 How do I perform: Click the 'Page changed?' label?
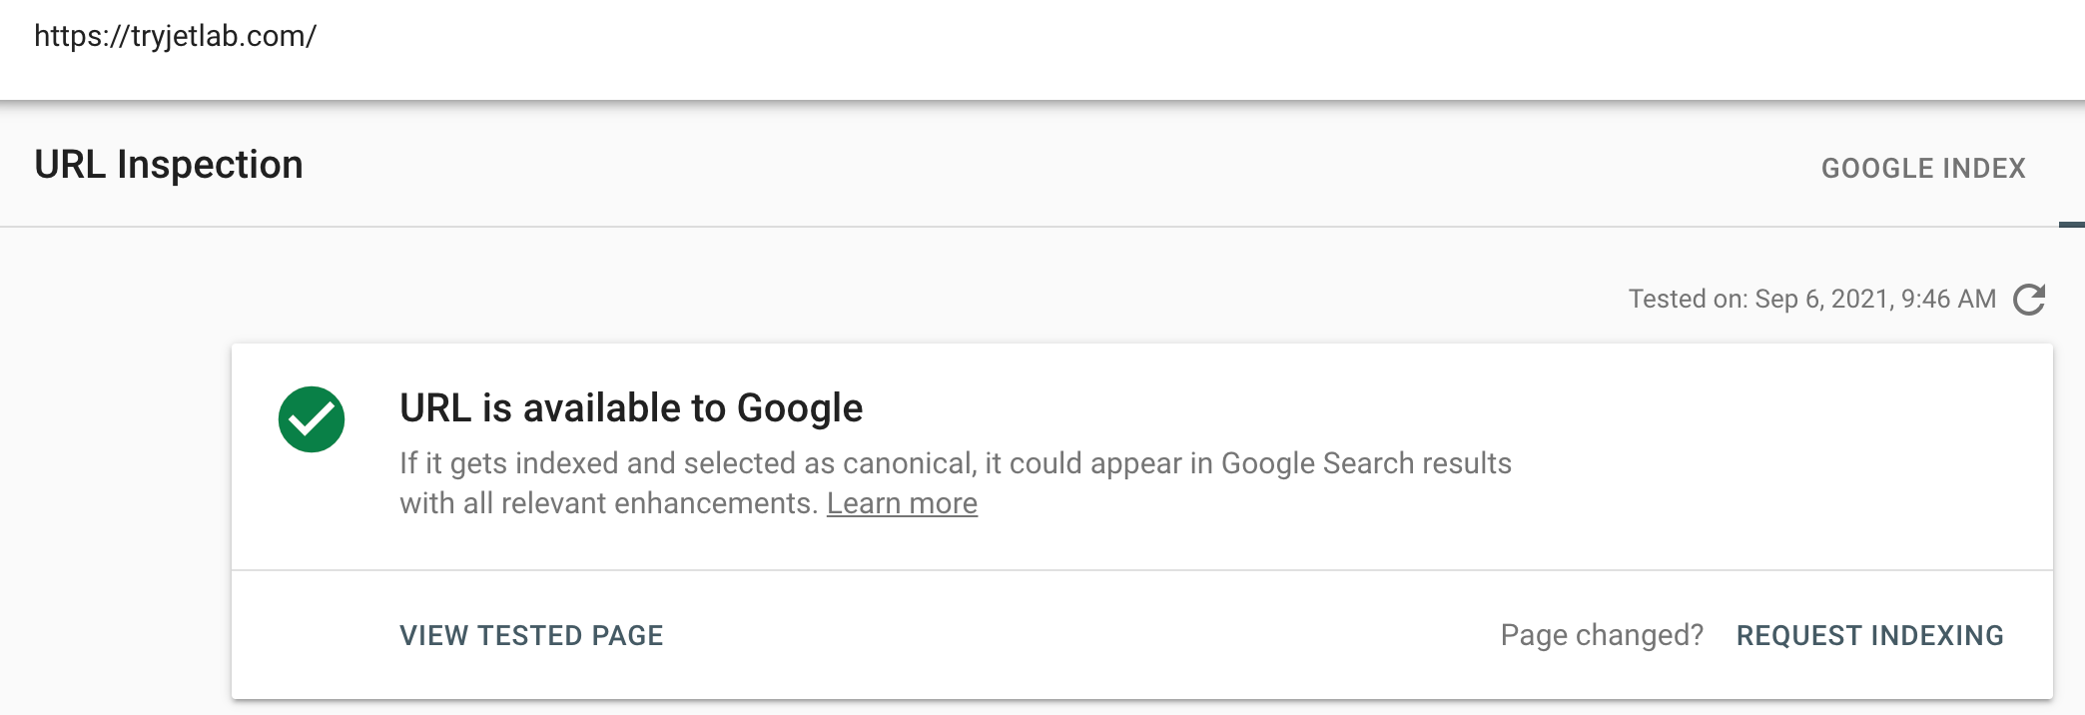click(x=1602, y=635)
